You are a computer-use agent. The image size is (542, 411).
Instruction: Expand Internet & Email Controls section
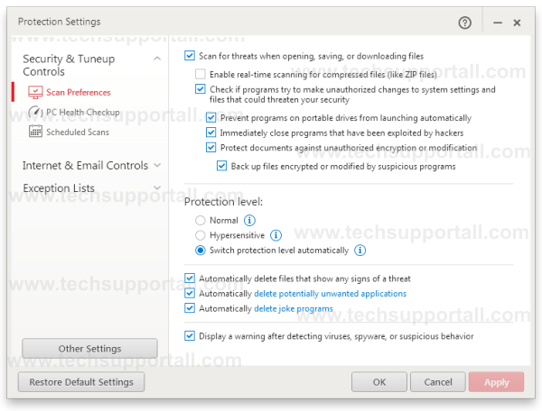click(157, 165)
